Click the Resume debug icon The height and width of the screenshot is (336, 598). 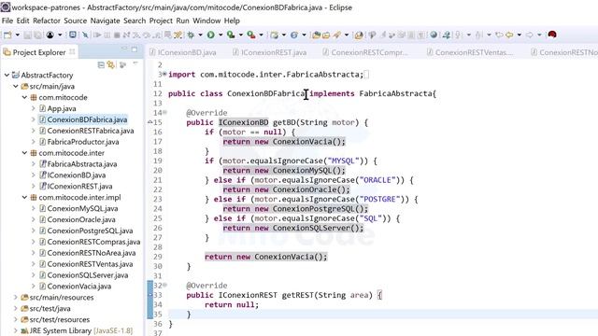pos(97,35)
